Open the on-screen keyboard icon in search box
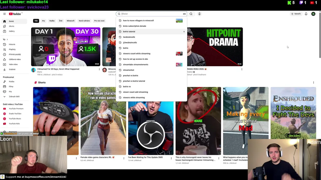The width and height of the screenshot is (321, 180). point(184,14)
